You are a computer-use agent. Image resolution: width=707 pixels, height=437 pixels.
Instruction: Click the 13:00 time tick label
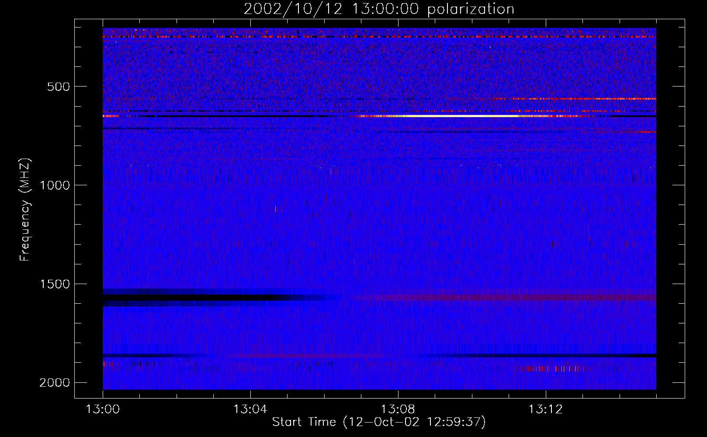pos(103,409)
